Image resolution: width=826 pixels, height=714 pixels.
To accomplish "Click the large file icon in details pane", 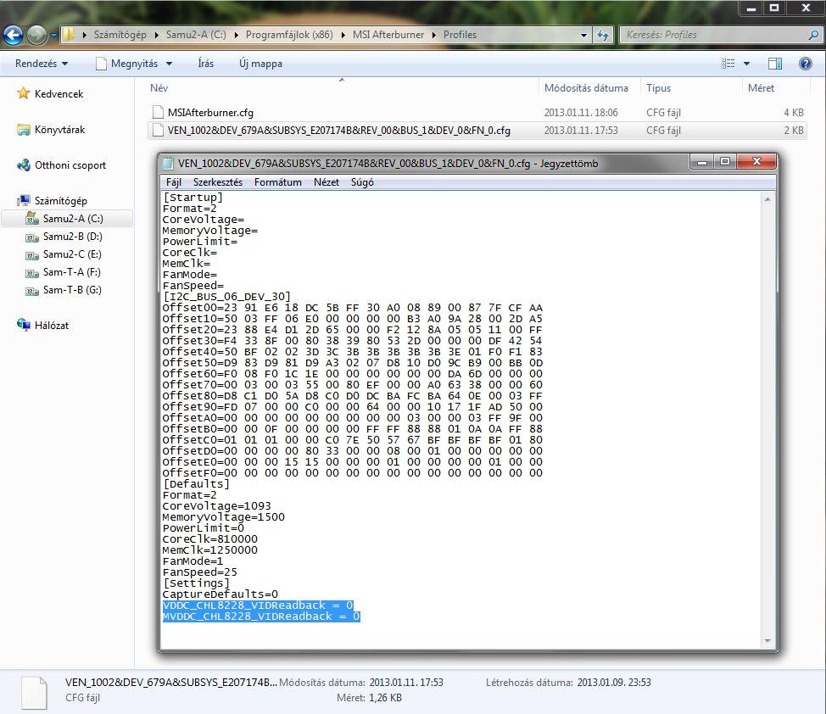I will pos(34,692).
